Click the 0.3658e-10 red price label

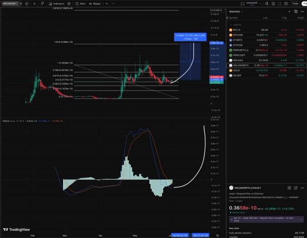(x=217, y=77)
